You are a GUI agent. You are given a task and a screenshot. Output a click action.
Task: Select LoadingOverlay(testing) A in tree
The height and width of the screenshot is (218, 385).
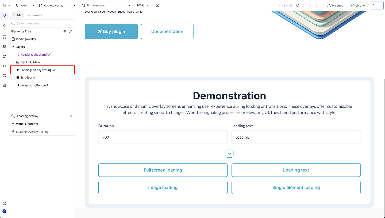coord(42,70)
